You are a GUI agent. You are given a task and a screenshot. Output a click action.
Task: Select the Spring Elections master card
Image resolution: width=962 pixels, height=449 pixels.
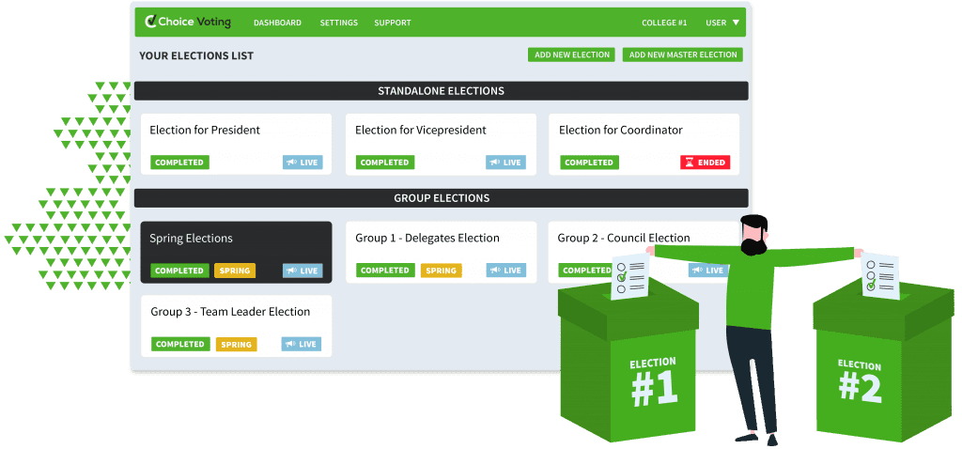[x=236, y=252]
